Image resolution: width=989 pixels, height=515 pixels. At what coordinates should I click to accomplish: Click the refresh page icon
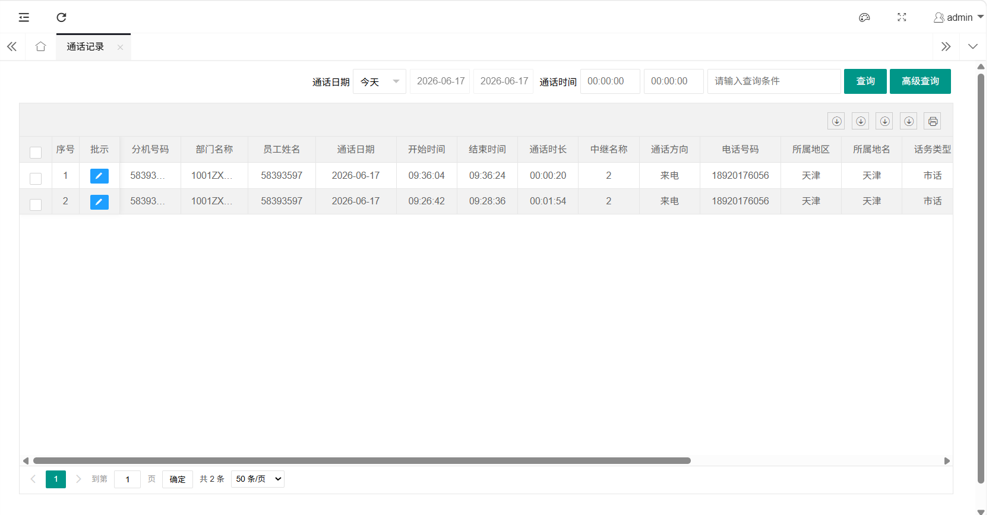61,17
